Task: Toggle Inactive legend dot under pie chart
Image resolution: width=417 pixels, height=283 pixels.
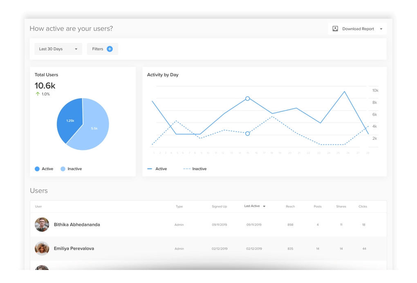Action: pos(63,169)
